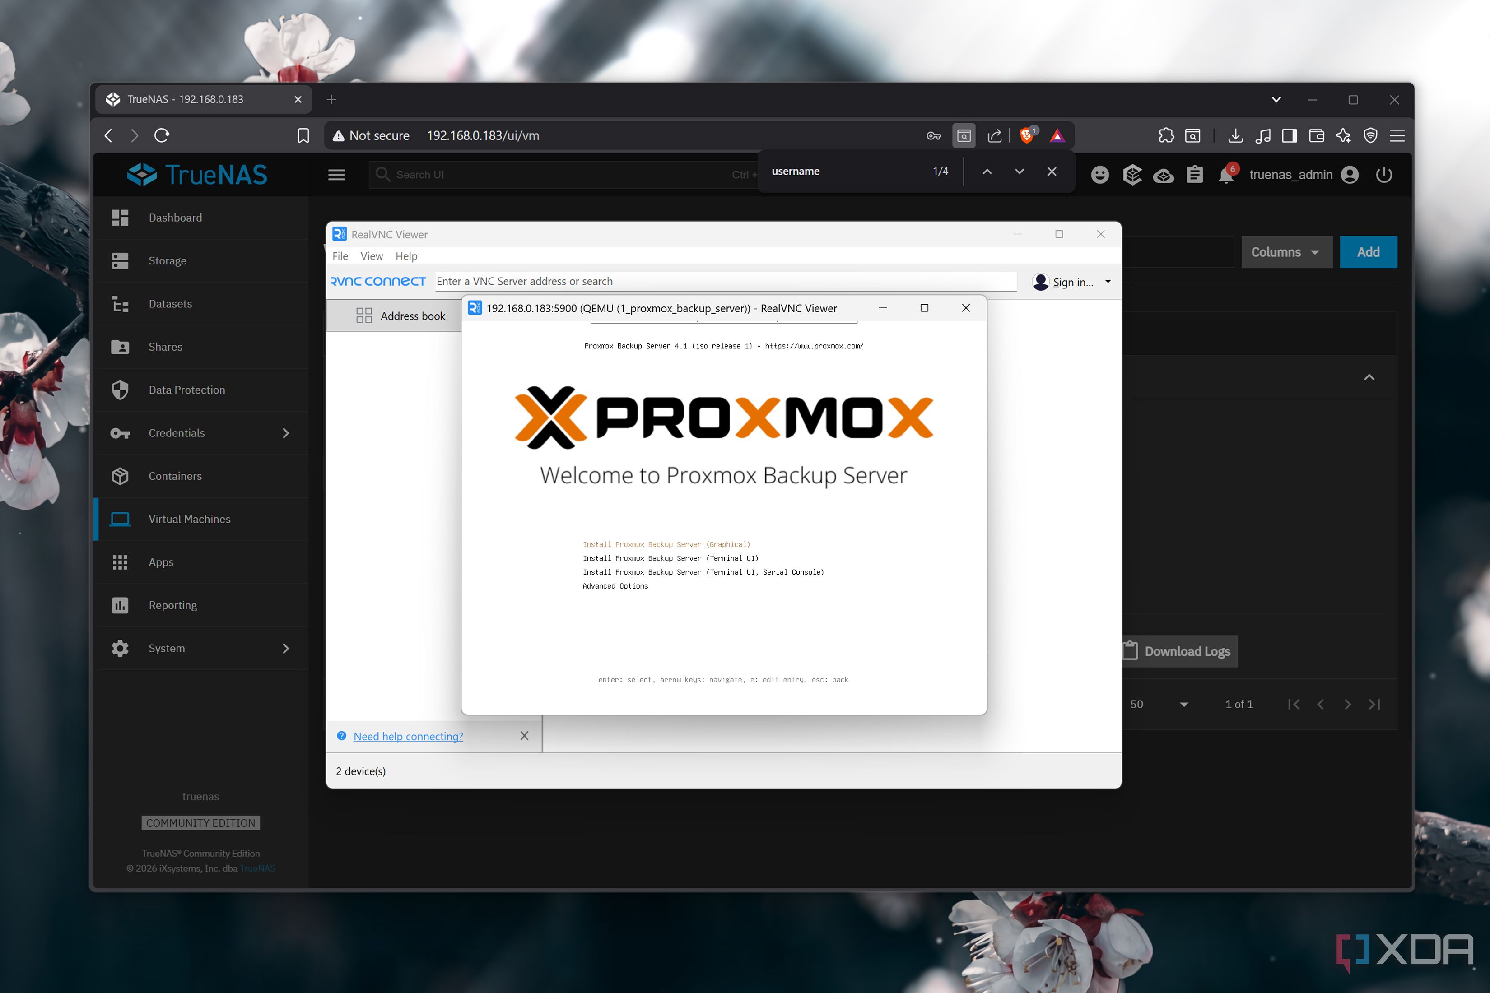Select Install Proxmox Backup Server (Graphical)
Viewport: 1490px width, 993px height.
[666, 544]
